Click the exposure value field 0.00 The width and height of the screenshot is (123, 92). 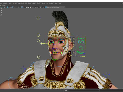click(x=38, y=7)
